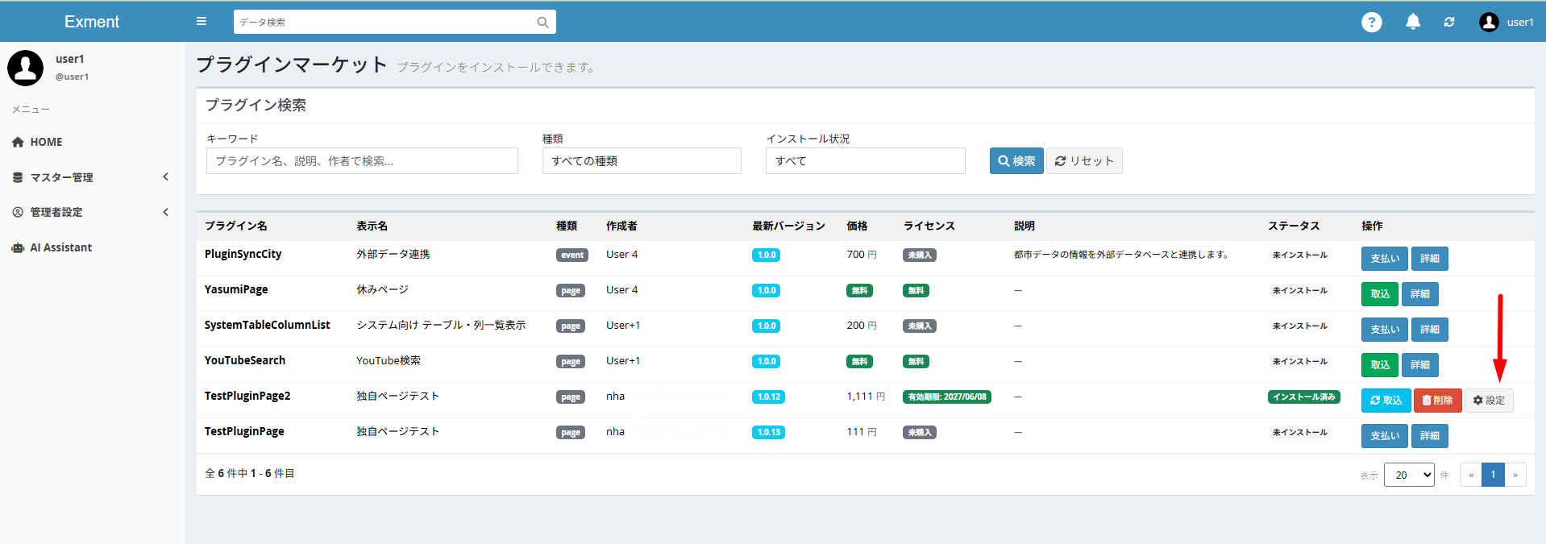Click the 全 6 件中 1 - 6 件目 count text
This screenshot has height=544, width=1546.
click(250, 473)
